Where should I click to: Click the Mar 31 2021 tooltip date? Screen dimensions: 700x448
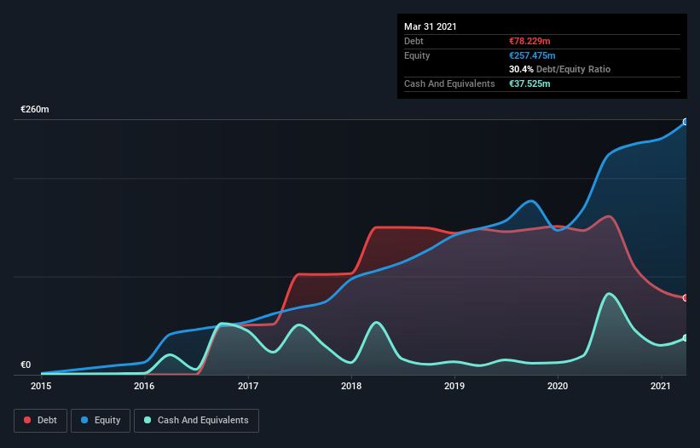(x=431, y=26)
